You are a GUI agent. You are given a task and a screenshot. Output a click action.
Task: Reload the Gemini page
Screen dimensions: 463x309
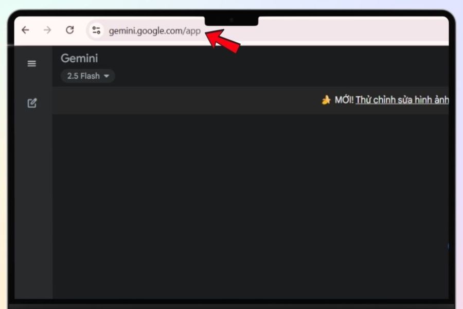pos(69,30)
